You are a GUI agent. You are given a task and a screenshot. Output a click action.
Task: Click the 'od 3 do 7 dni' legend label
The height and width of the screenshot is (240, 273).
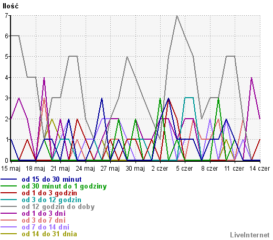[x=44, y=221]
